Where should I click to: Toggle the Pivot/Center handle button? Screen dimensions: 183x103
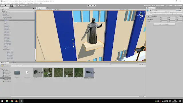[21, 6]
